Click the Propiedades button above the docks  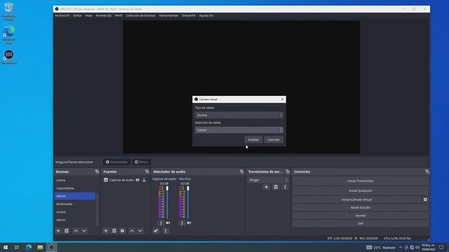pyautogui.click(x=116, y=162)
